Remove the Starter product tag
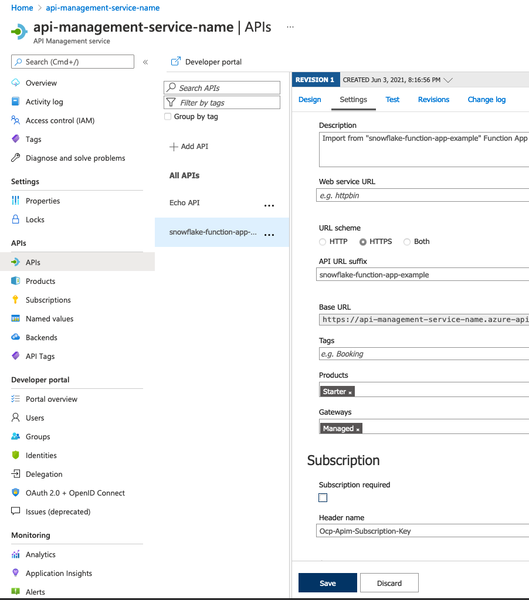Image resolution: width=529 pixels, height=600 pixels. click(351, 392)
